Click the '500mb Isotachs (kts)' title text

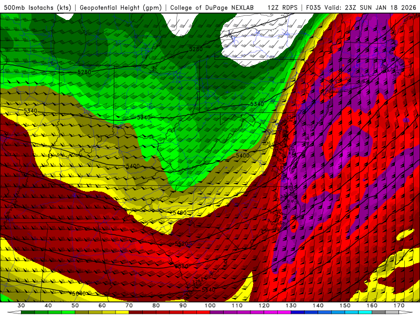(x=37, y=7)
